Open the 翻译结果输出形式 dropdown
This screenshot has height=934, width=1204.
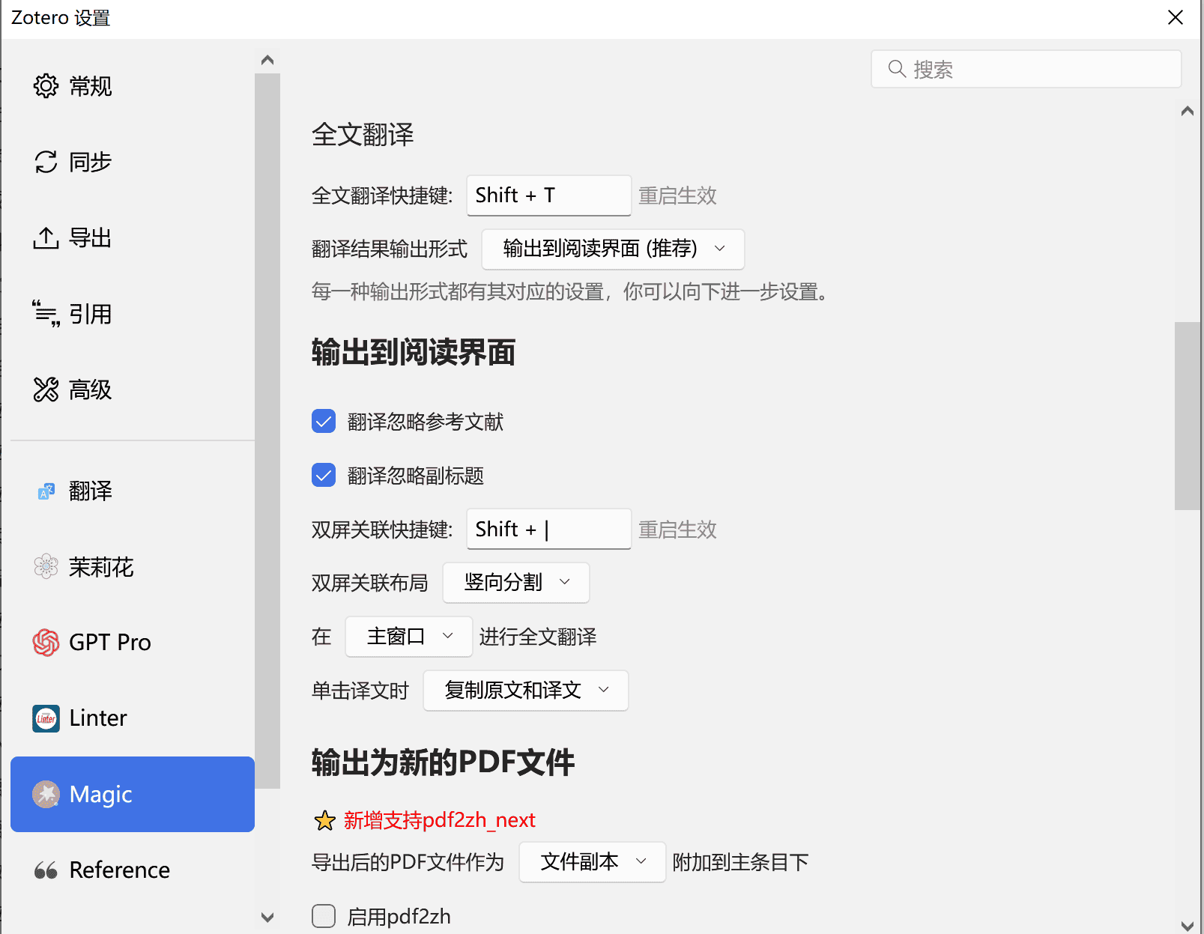tap(612, 249)
